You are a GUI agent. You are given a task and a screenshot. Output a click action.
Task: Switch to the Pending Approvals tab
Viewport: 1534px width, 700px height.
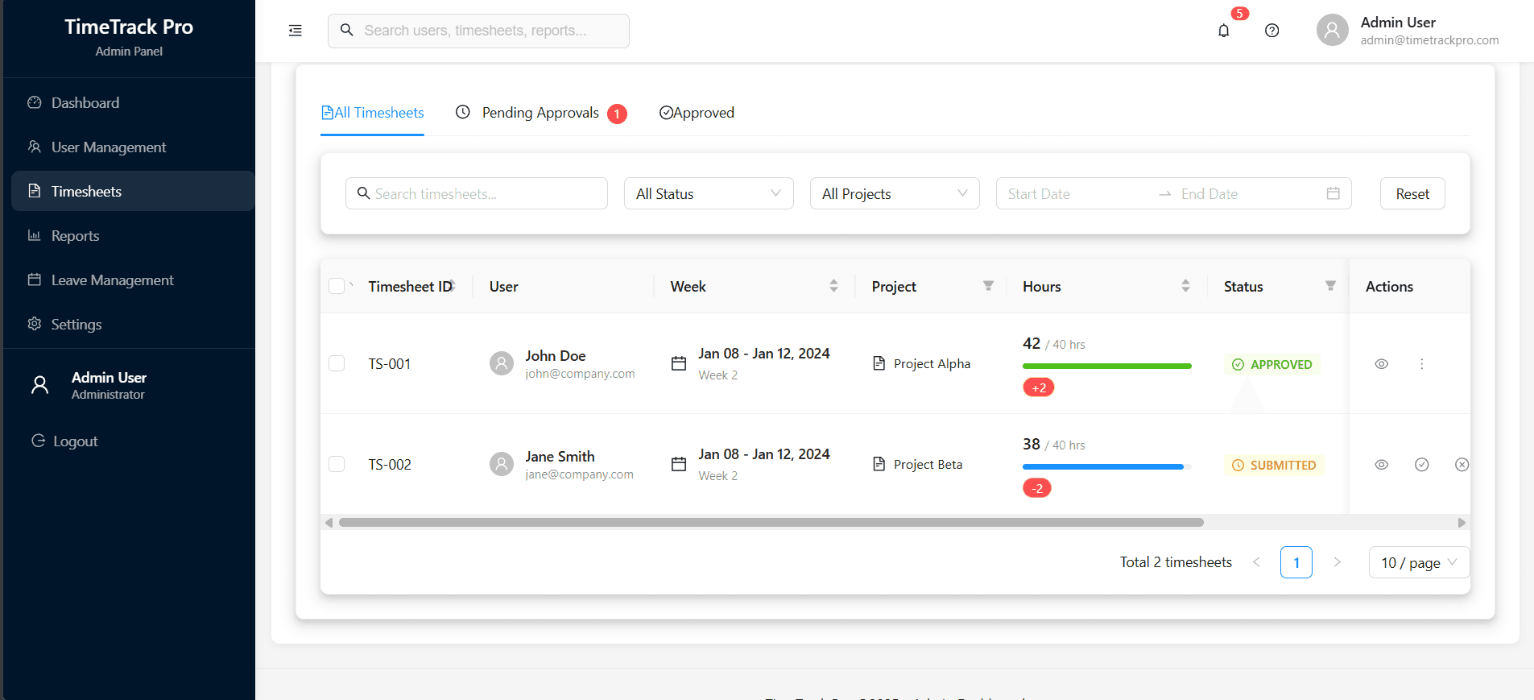541,113
